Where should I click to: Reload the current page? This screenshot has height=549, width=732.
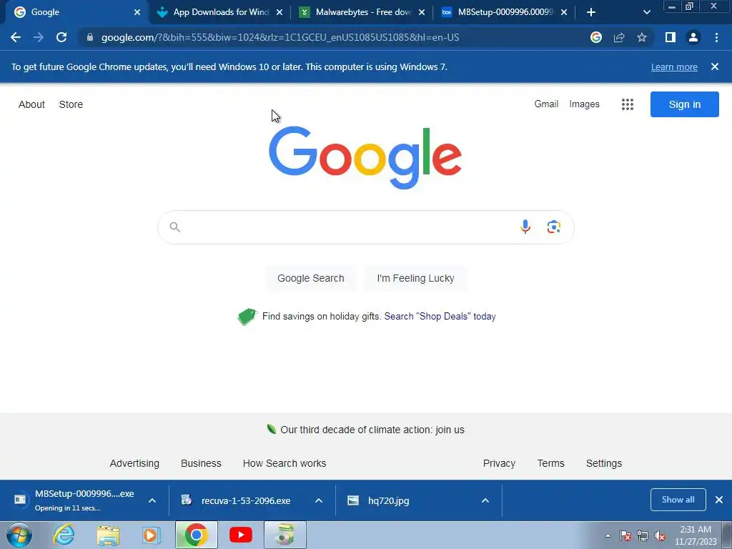tap(61, 37)
